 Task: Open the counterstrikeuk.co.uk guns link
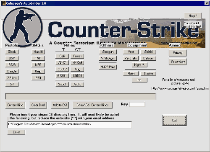(180, 88)
